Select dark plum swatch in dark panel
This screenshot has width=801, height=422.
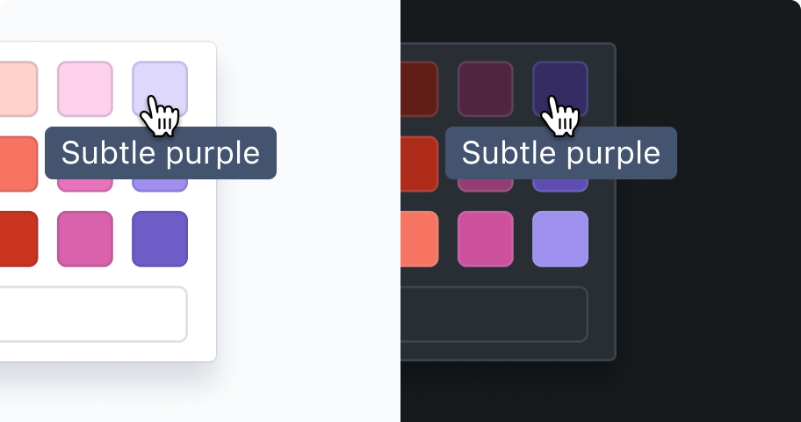pos(486,89)
